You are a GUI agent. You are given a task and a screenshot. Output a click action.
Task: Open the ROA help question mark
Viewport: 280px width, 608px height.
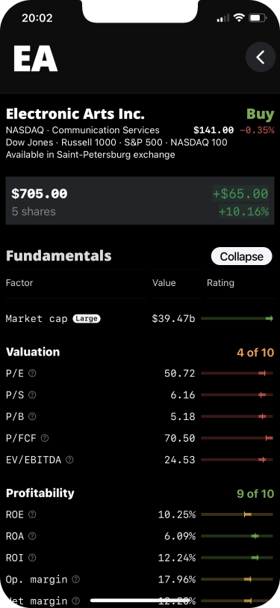pyautogui.click(x=33, y=536)
